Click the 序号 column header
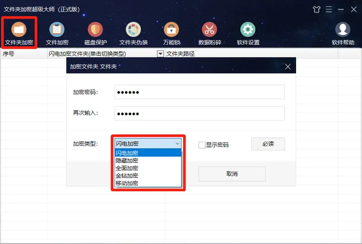 tap(24, 54)
